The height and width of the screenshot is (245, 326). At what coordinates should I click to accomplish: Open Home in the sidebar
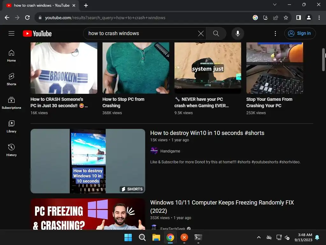click(11, 56)
